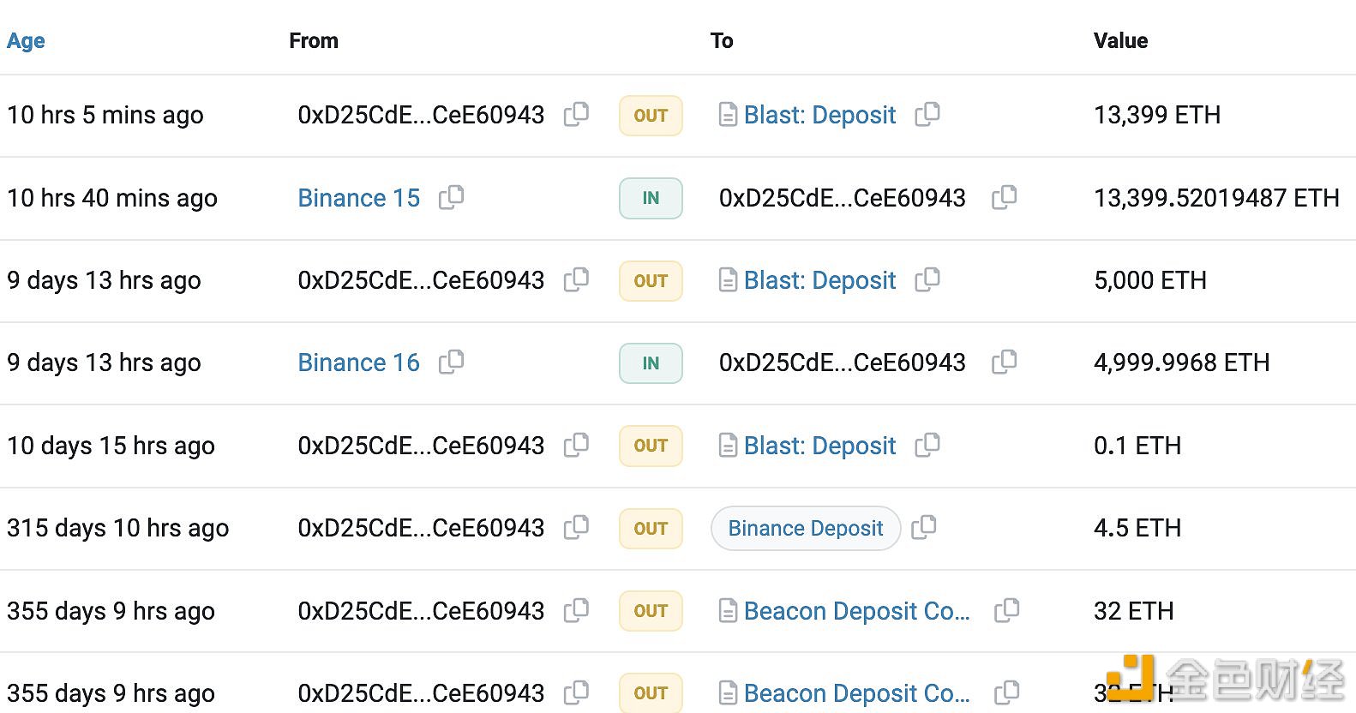Click the To column header
Screen dimensions: 1356x713
click(722, 41)
